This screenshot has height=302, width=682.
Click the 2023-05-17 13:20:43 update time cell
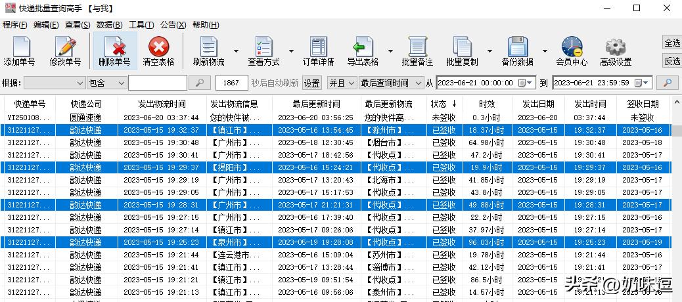(x=317, y=180)
